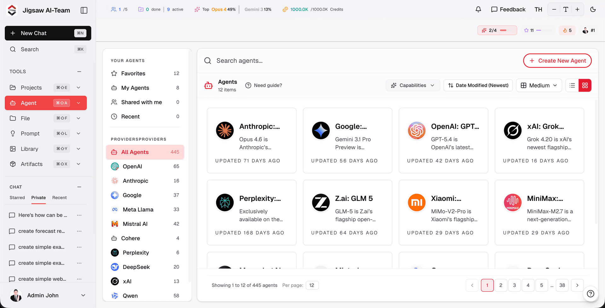605x308 pixels.
Task: Switch to grid view layout
Action: tap(585, 85)
